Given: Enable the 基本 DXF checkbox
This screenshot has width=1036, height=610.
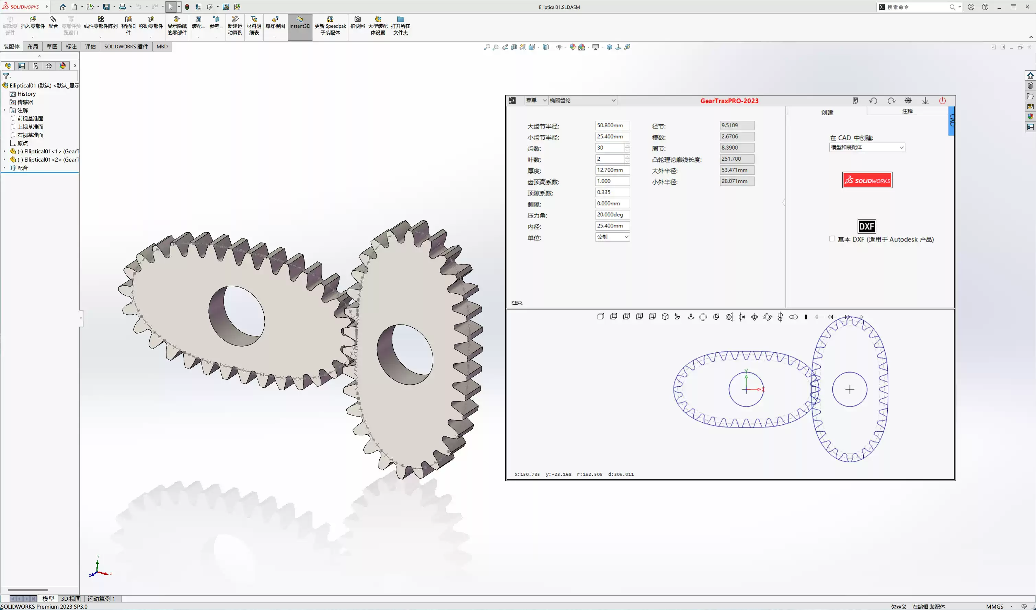Looking at the screenshot, I should (x=832, y=238).
